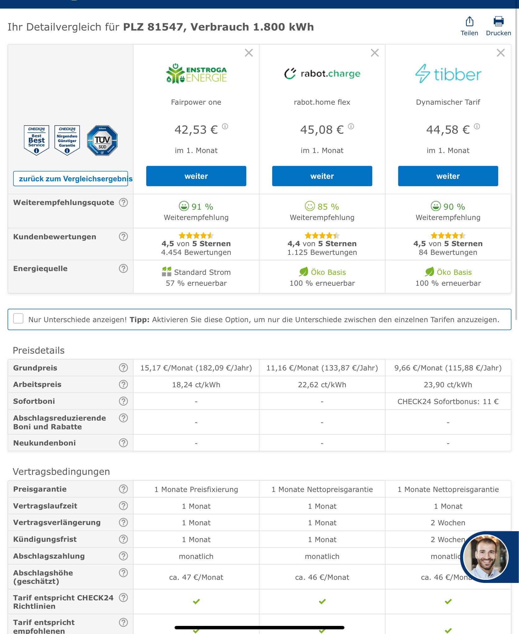Click Grundpreis 9,66 €/Monat cell
The height and width of the screenshot is (634, 519).
(448, 368)
